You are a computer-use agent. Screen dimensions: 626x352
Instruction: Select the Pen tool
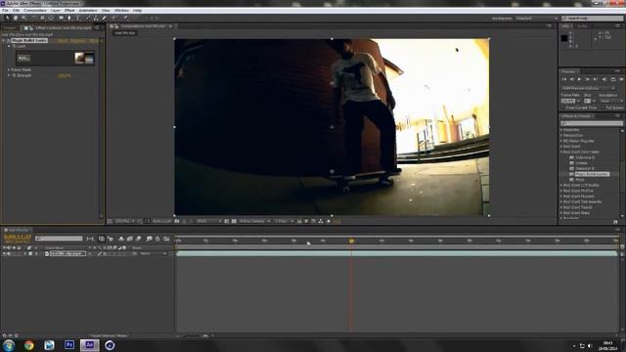[x=69, y=18]
